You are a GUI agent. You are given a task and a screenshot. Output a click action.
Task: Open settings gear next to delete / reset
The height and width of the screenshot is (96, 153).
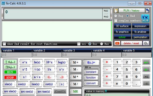pyautogui.click(x=146, y=43)
